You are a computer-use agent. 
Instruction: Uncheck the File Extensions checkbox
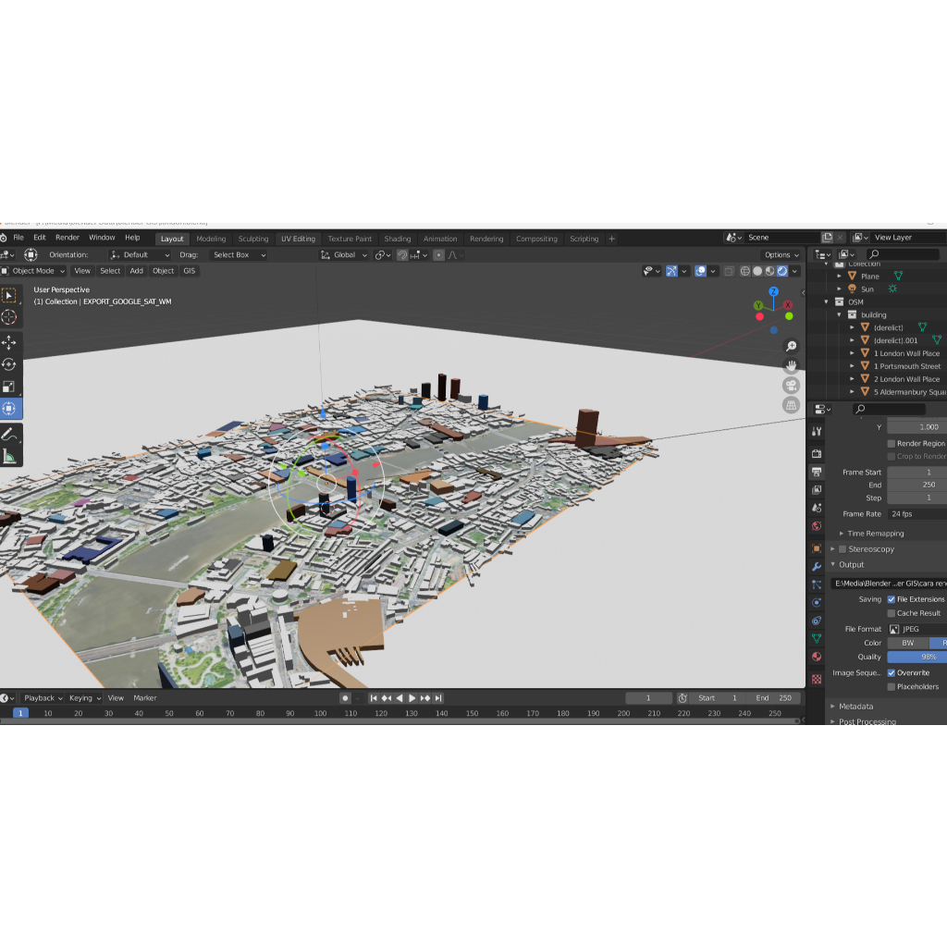tap(892, 599)
